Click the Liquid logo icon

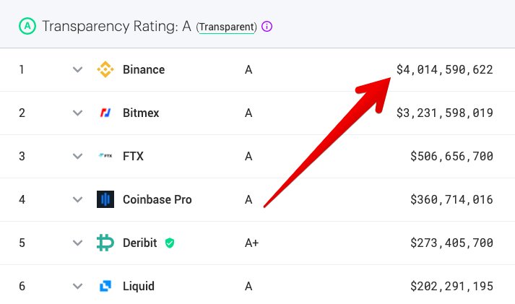[105, 286]
